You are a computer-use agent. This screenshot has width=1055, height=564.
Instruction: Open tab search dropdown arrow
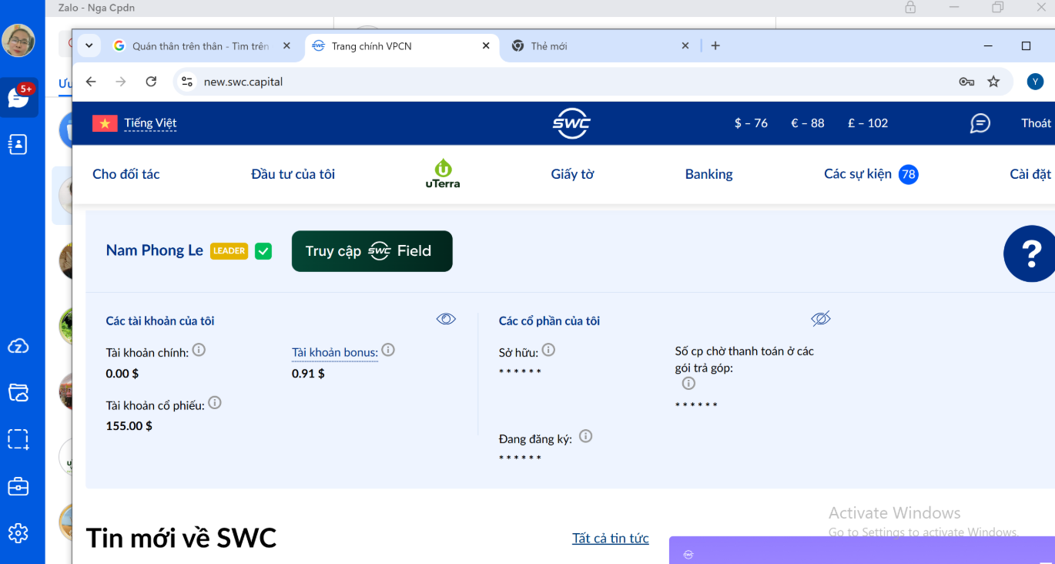[x=89, y=45]
